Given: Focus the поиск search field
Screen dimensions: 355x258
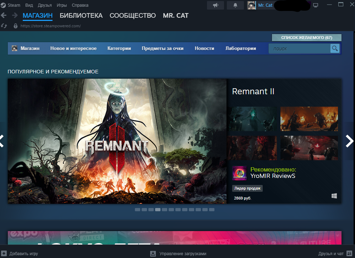Looking at the screenshot, I should 299,49.
